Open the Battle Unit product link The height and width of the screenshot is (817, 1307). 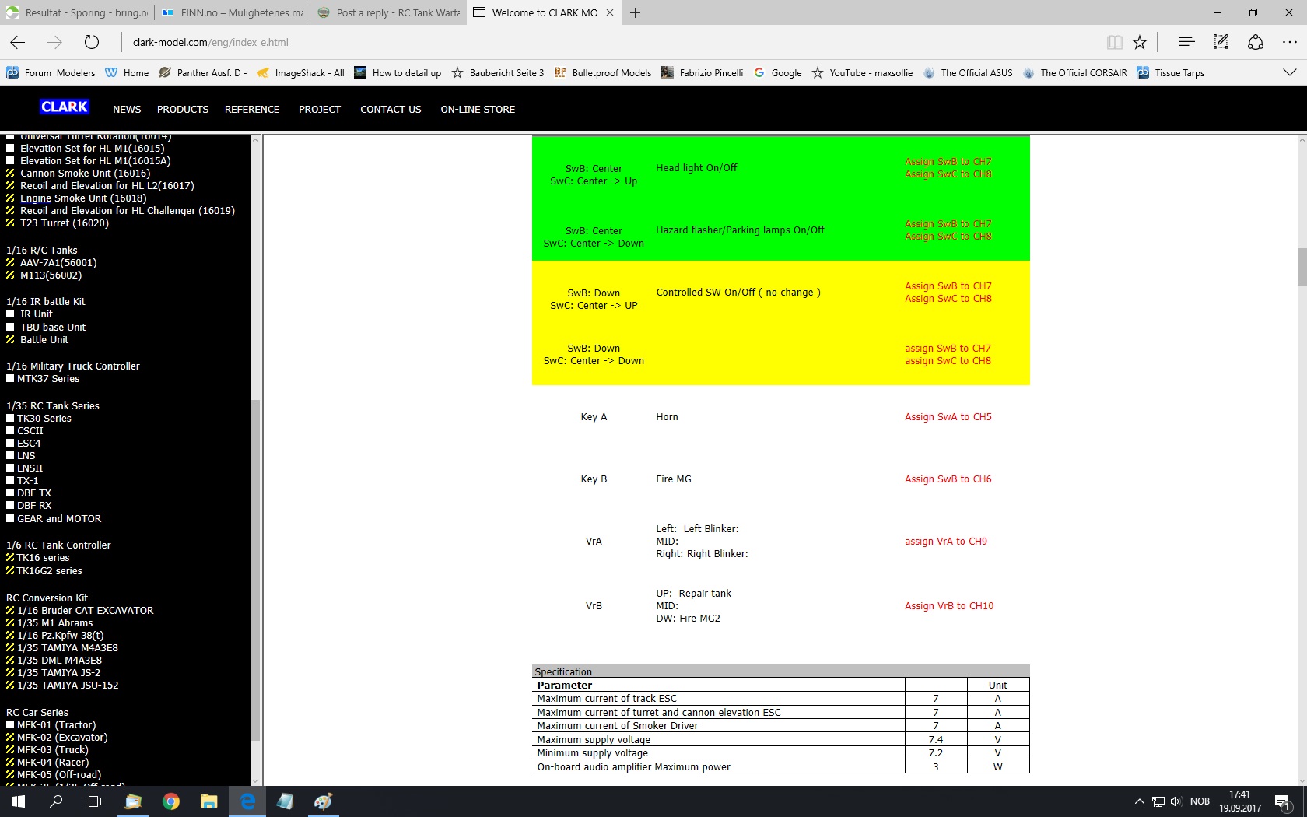click(x=44, y=340)
